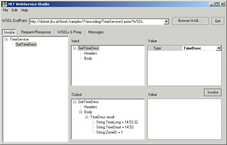Screen dimensions: 227x145
Task: Open the Type TimeDesc dropdown
Action: [219, 48]
